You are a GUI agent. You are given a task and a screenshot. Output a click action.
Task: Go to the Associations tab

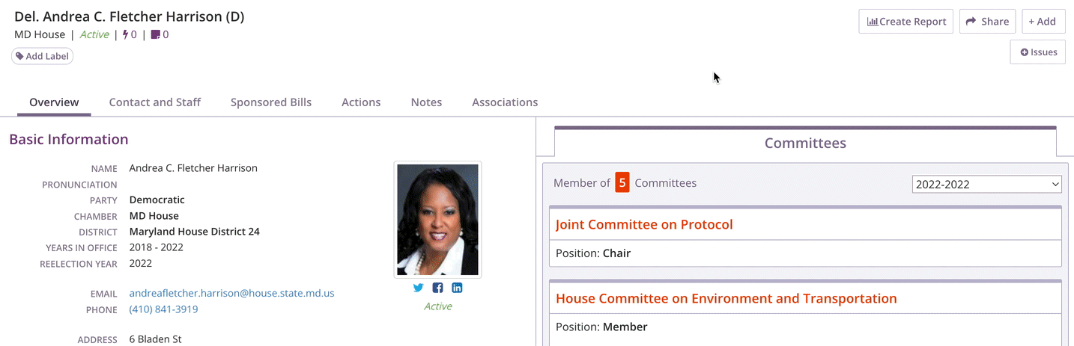pyautogui.click(x=505, y=102)
